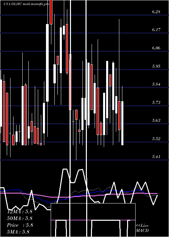
Task: Click the '12MA : 5.8' legend entry
Action: click(20, 212)
